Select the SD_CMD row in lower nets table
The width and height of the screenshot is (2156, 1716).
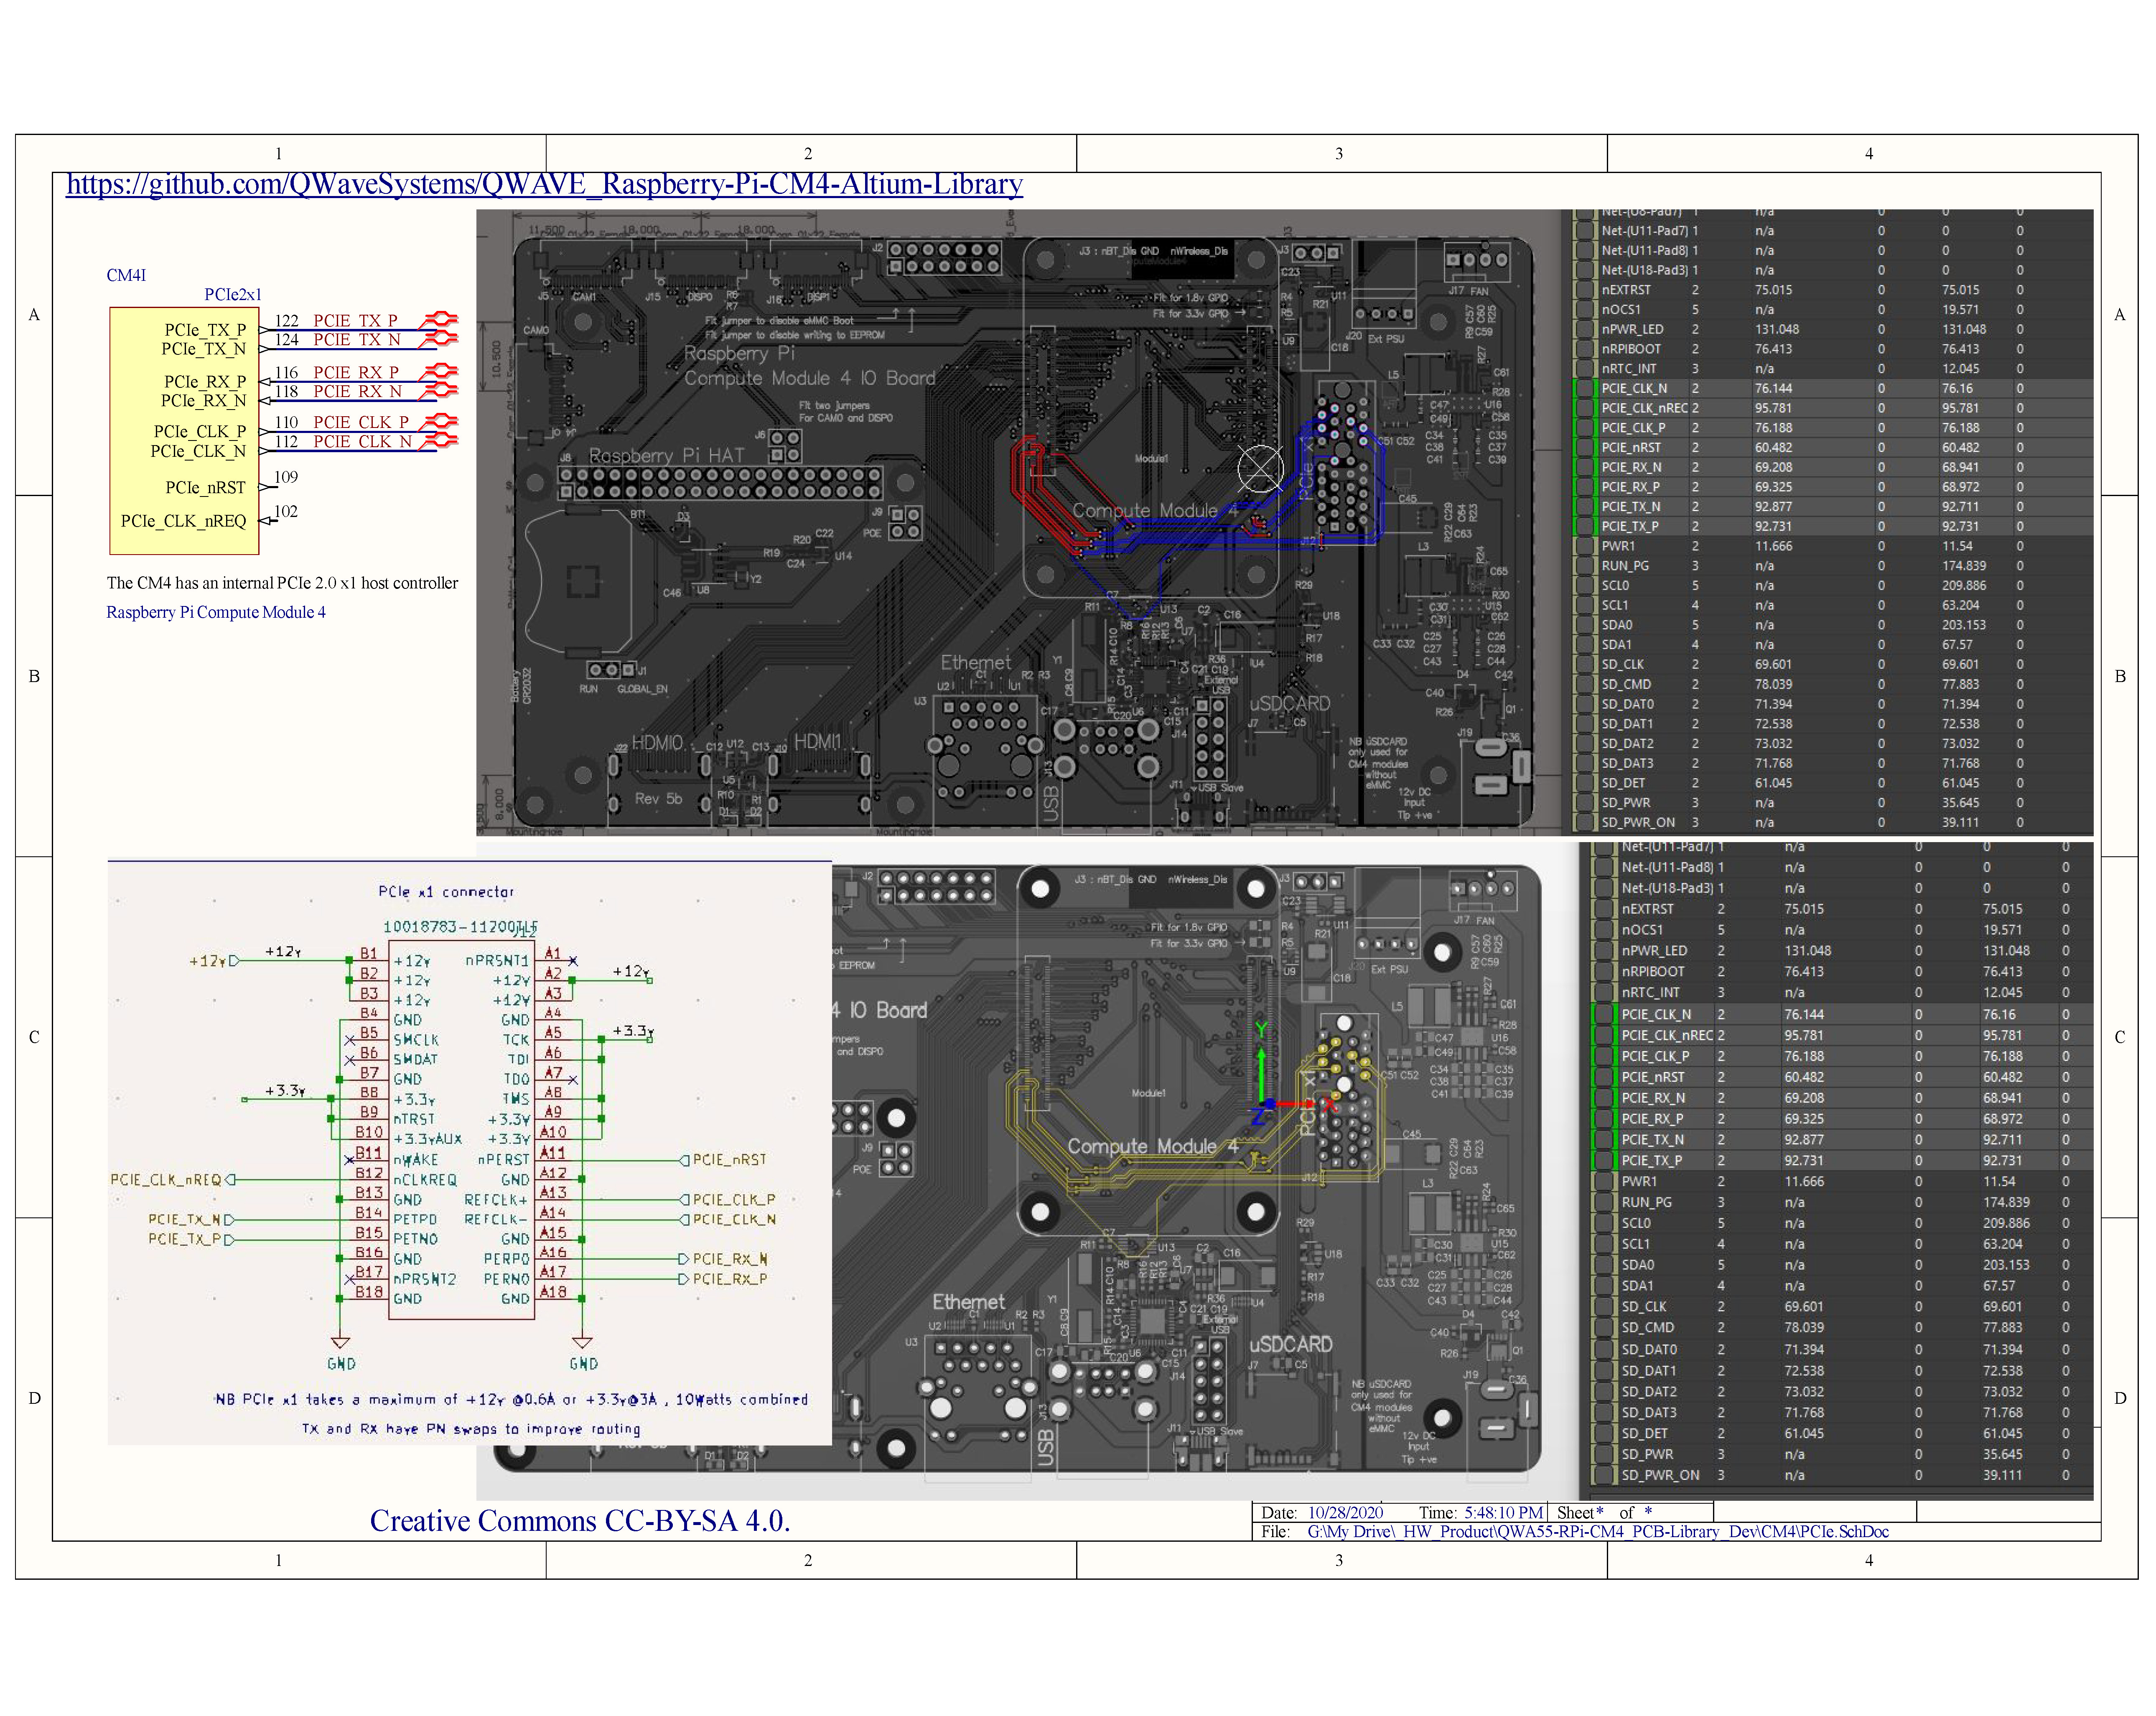pos(1842,1328)
